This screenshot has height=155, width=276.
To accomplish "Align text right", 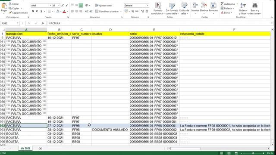I will [x=81, y=11].
